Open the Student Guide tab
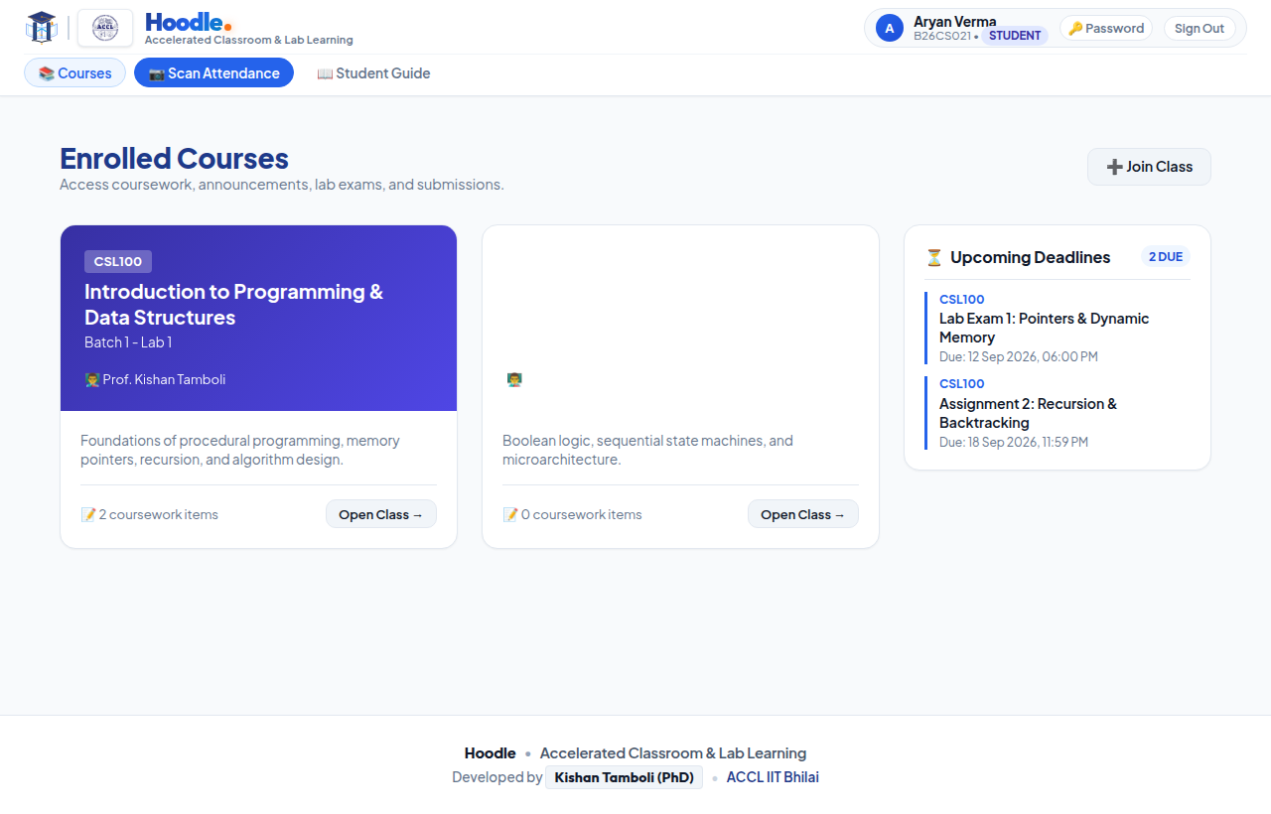The height and width of the screenshot is (814, 1271). pyautogui.click(x=373, y=72)
